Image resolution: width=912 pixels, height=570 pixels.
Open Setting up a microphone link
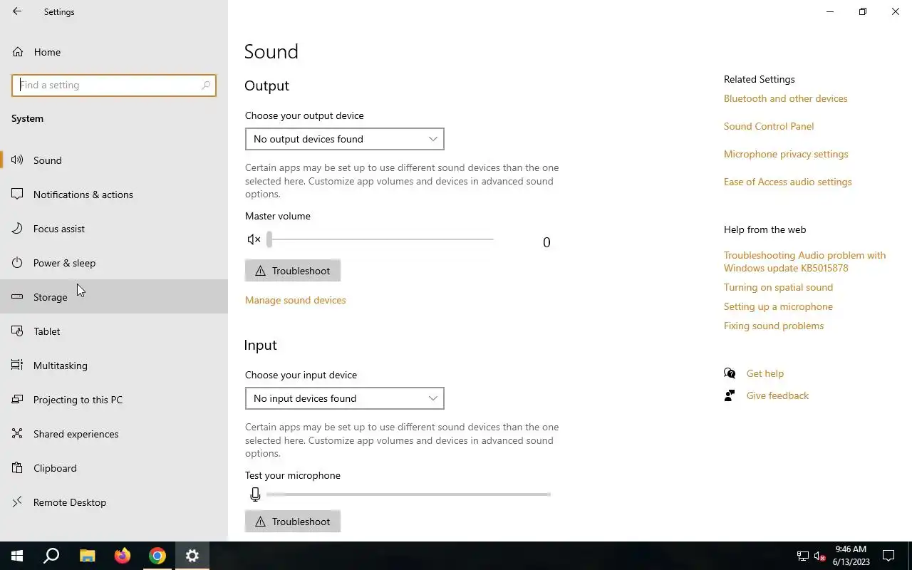pos(778,306)
